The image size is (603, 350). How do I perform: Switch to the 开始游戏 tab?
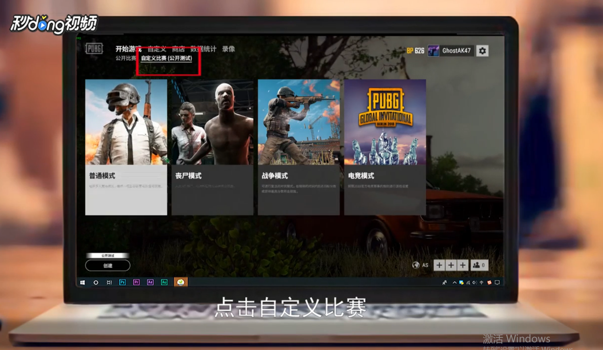[x=128, y=49]
